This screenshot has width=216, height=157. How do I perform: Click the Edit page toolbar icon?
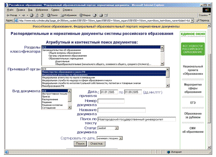click(106, 15)
